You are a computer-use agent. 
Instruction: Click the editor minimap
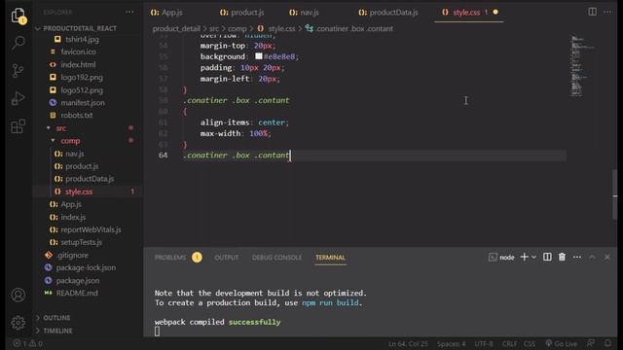tap(582, 67)
